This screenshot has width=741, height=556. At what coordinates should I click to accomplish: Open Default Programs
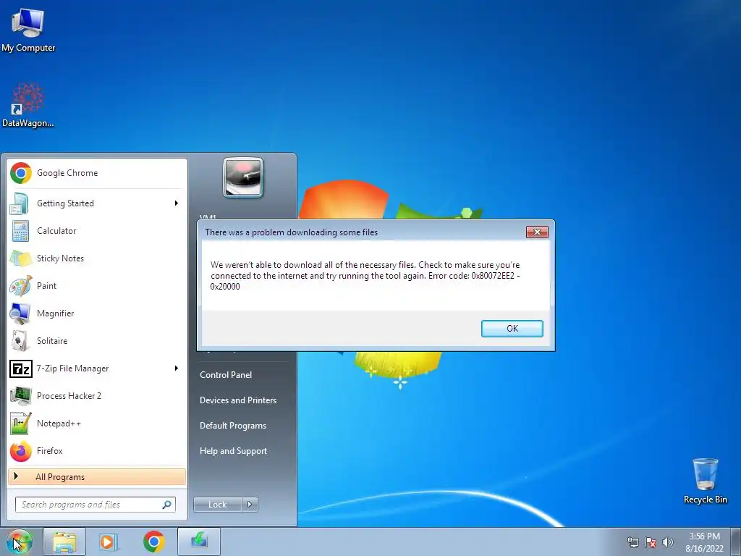point(233,426)
